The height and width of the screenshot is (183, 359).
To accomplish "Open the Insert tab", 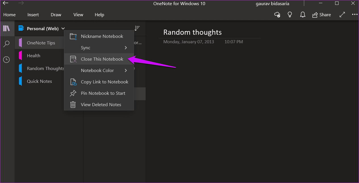I will (x=33, y=15).
